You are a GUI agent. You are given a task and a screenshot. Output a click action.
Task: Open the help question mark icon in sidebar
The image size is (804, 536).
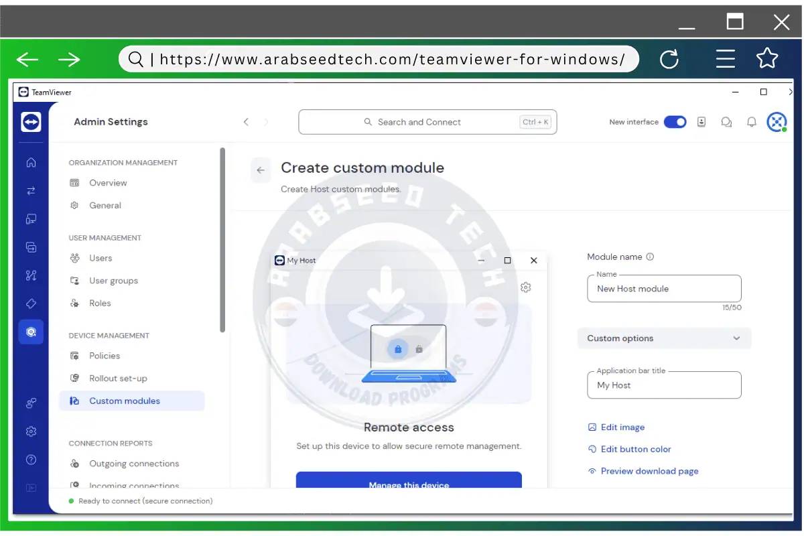coord(31,460)
